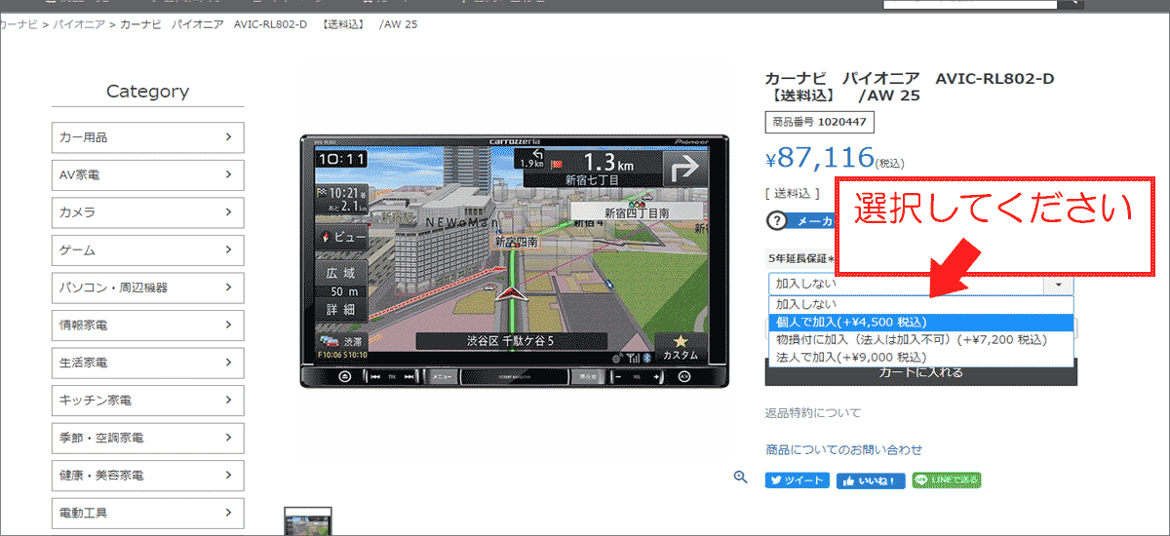Expand the キッチン家電 category chevron
1170x536 pixels.
228,400
